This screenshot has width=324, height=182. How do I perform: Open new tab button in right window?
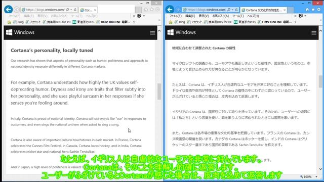pyautogui.click(x=290, y=10)
